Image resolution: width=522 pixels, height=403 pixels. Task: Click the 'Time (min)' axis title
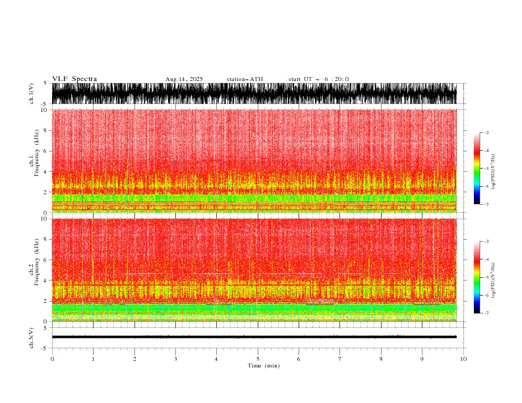264,365
